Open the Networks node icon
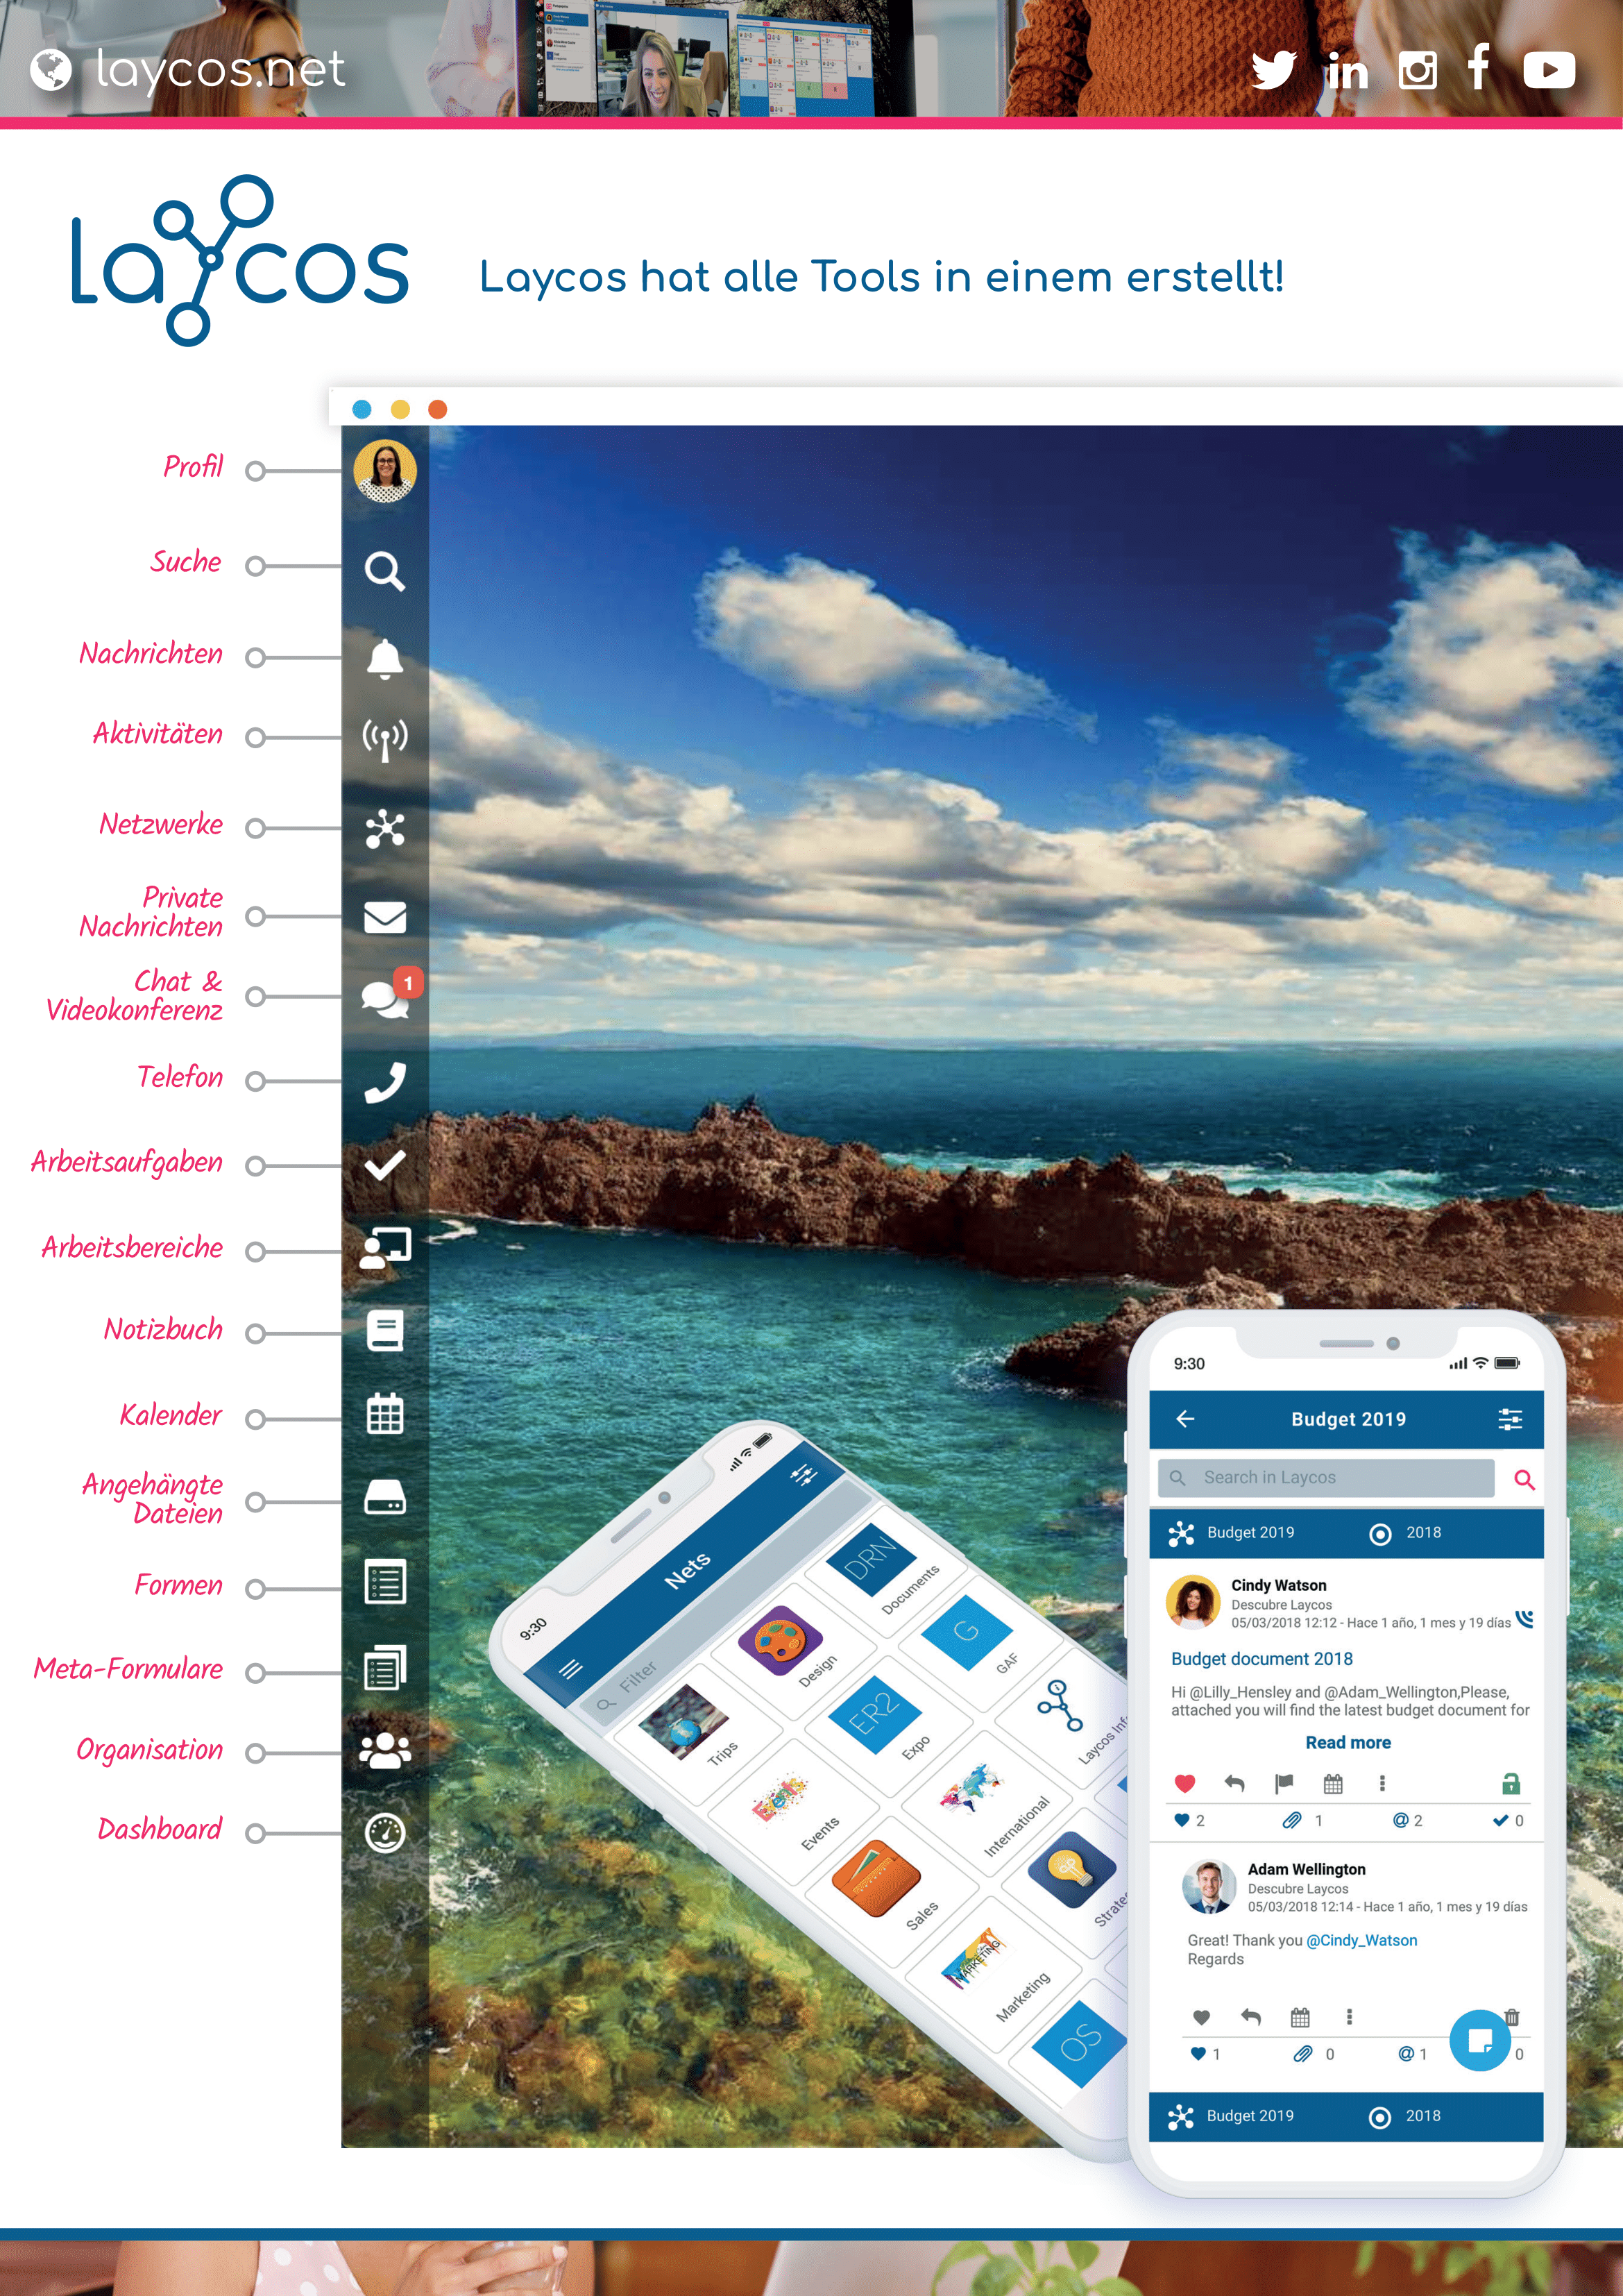 pyautogui.click(x=385, y=829)
